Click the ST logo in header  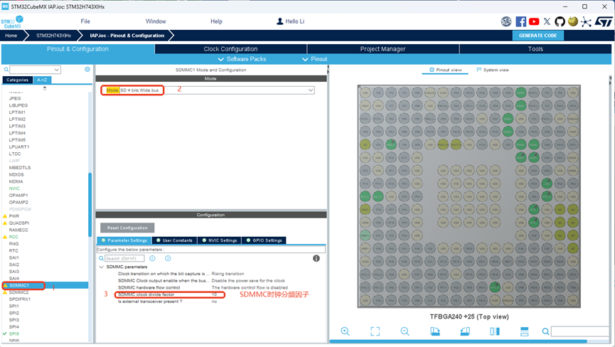[603, 21]
